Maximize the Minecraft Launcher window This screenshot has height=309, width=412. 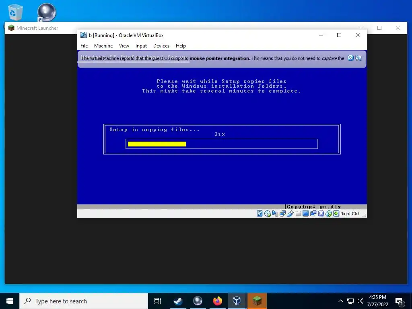379,28
